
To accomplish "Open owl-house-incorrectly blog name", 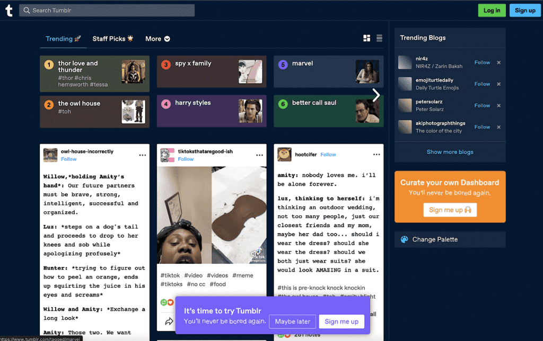I will pyautogui.click(x=87, y=151).
